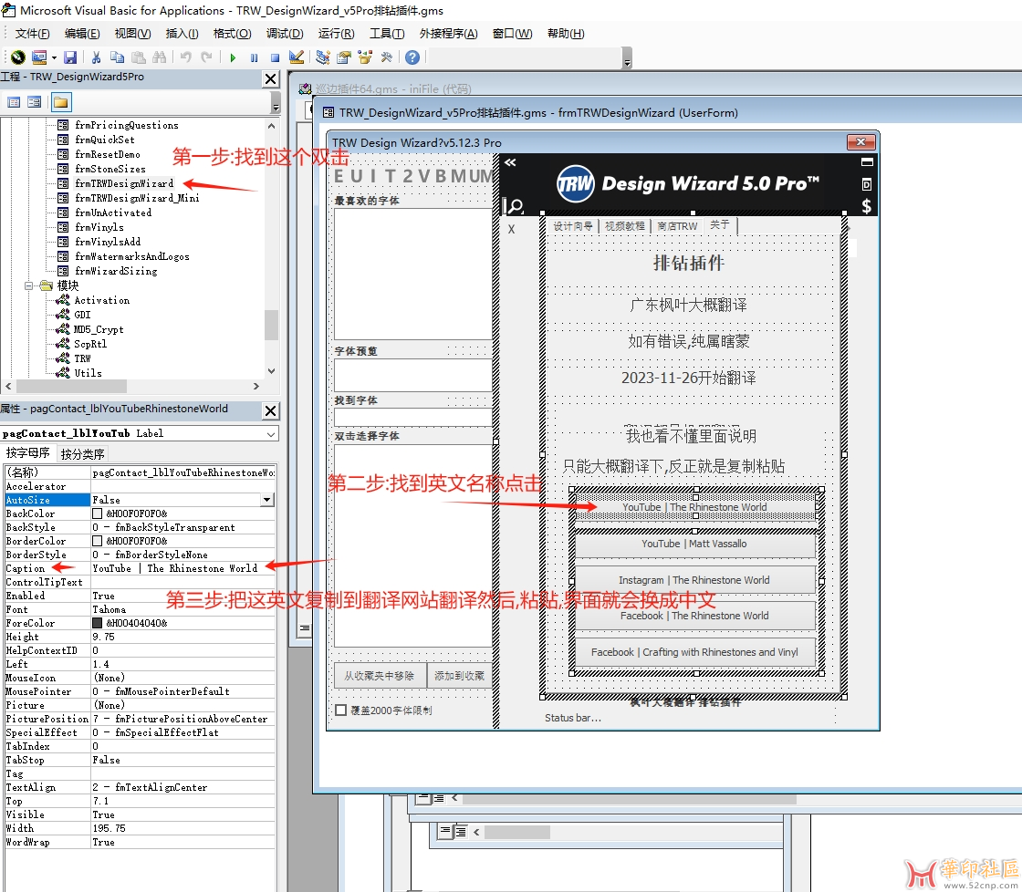Viewport: 1022px width, 892px height.
Task: Open the Insert UserForm dropdown arrow
Action: [54, 57]
